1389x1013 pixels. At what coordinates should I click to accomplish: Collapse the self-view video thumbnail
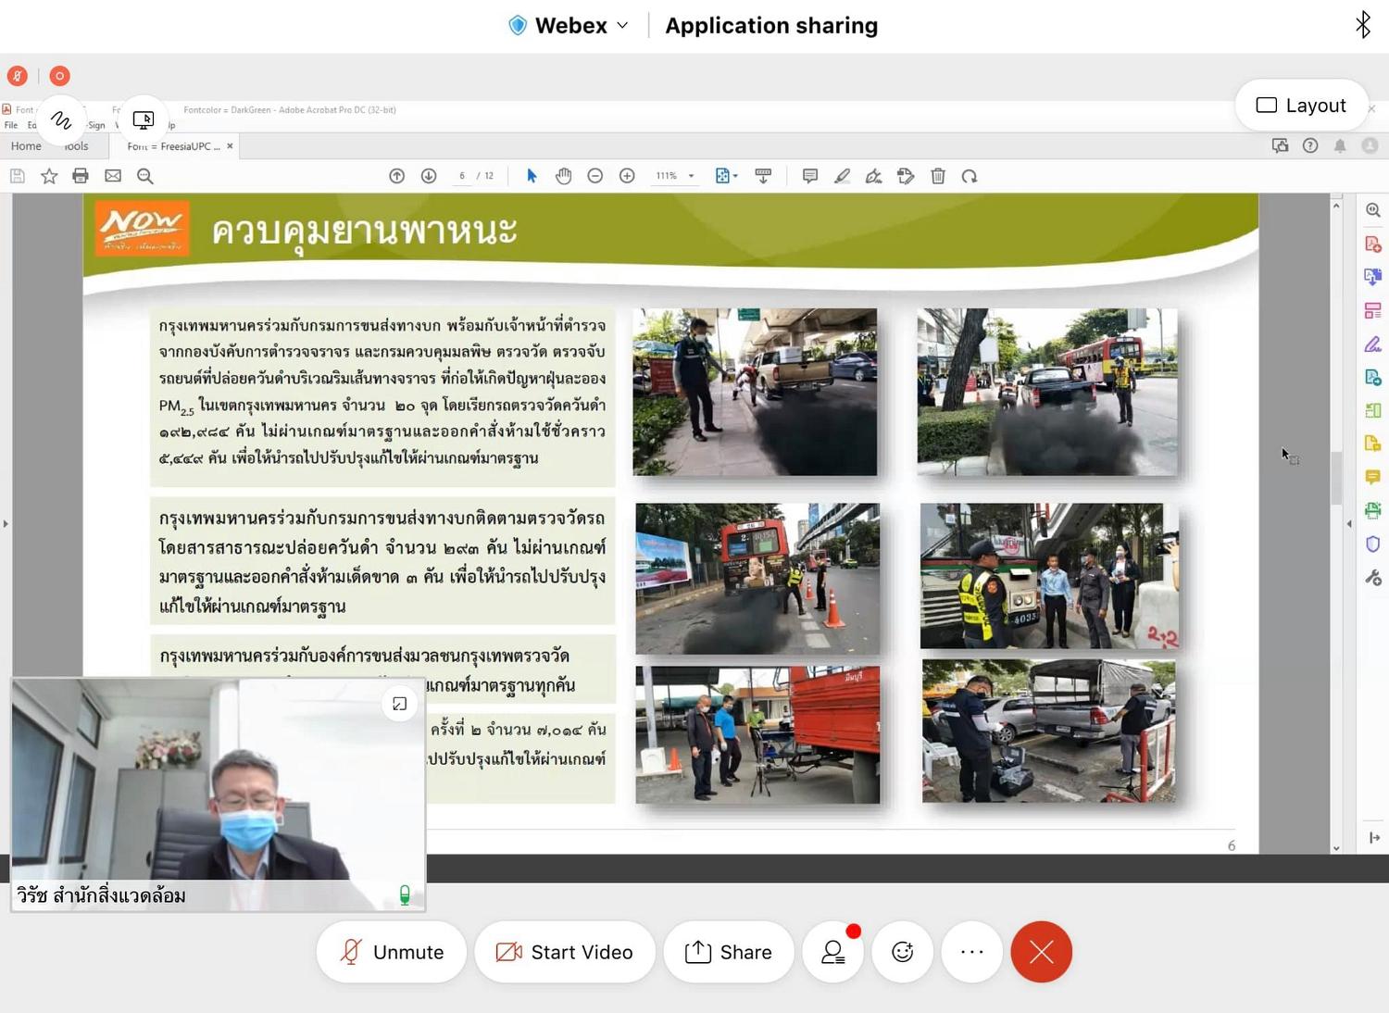click(400, 704)
